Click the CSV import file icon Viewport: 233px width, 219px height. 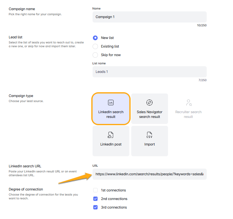point(150,135)
